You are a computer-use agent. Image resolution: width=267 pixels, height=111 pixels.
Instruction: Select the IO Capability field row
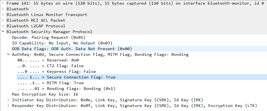[x=62, y=43]
